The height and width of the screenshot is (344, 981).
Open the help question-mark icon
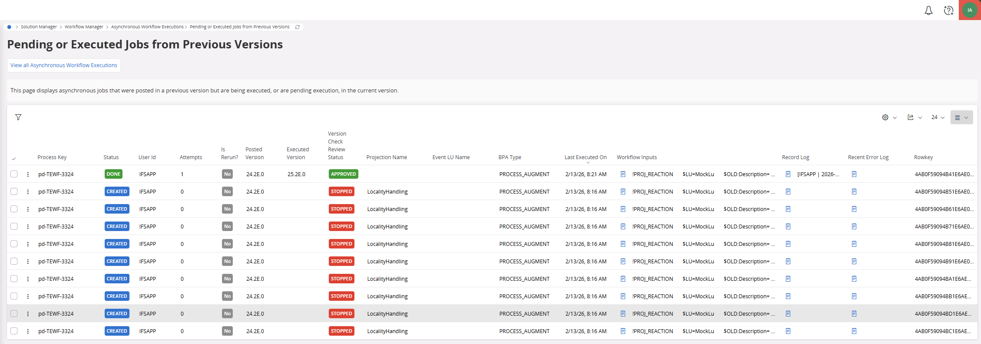coord(948,10)
